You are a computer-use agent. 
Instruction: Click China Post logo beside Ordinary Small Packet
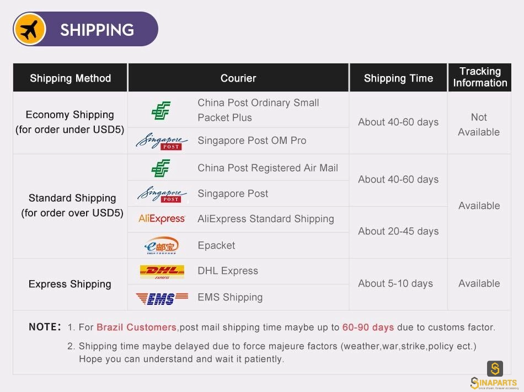(161, 110)
